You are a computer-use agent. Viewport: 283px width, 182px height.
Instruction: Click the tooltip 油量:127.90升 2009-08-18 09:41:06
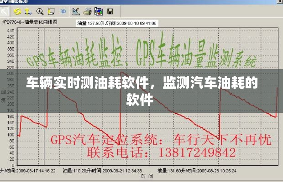pyautogui.click(x=117, y=23)
